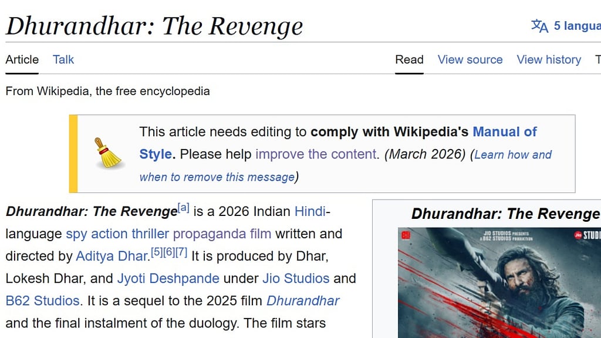Click the broom cleanup icon
This screenshot has width=601, height=338.
tap(108, 154)
